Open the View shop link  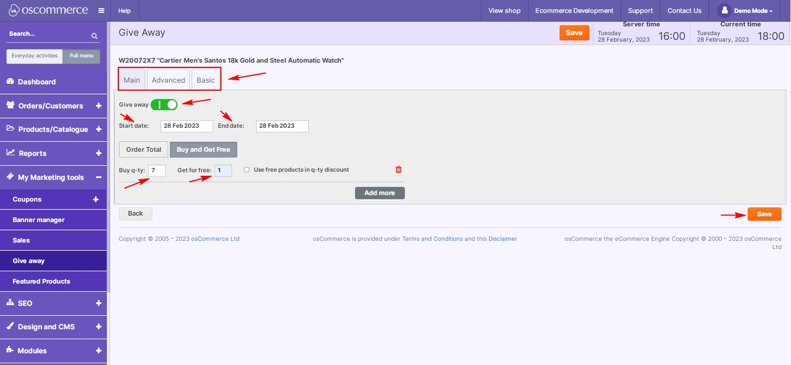pos(504,11)
